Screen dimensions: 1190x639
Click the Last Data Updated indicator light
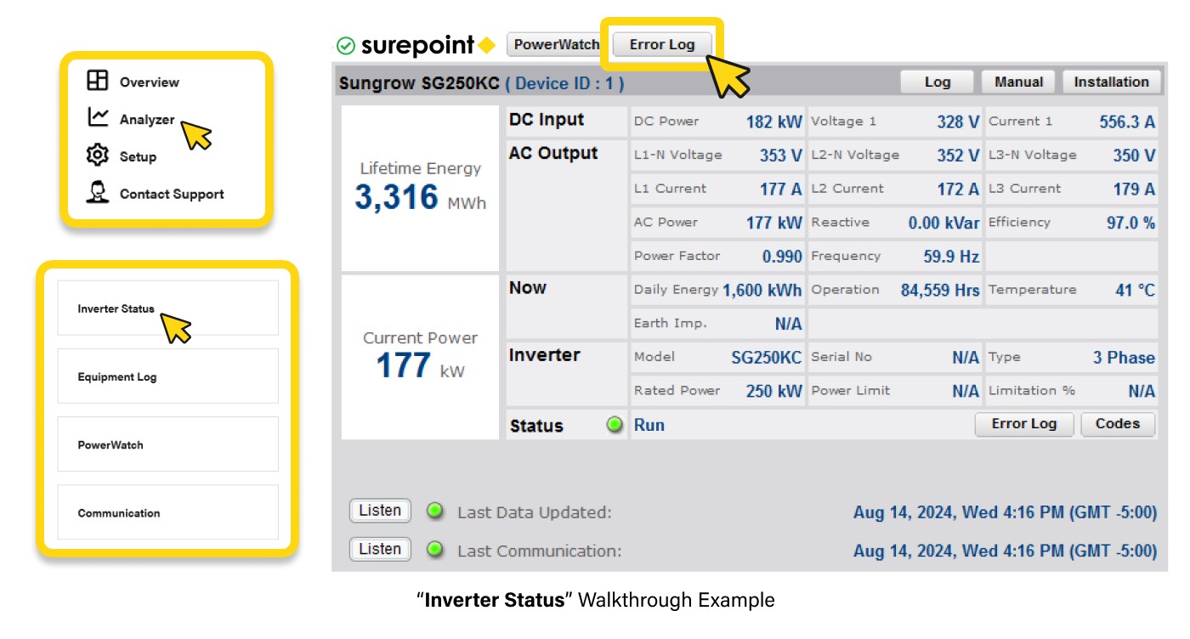435,511
